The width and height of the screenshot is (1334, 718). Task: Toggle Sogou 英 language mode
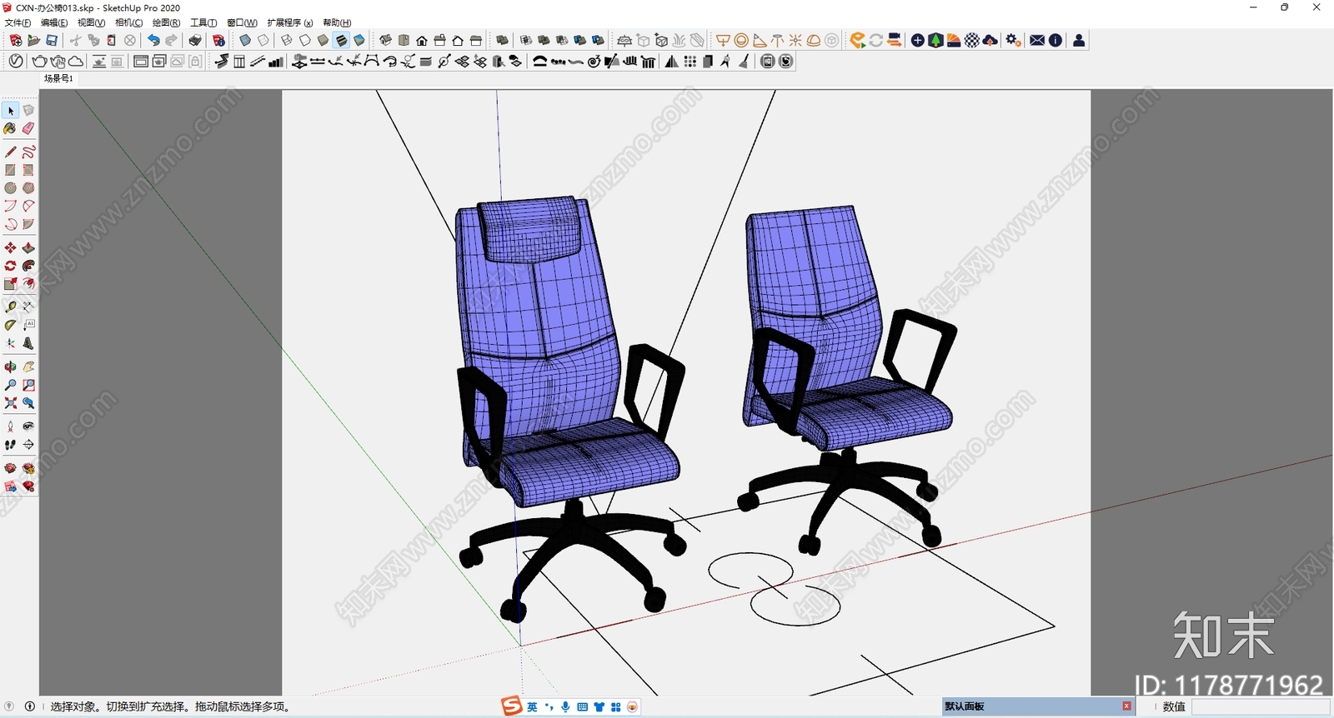532,706
